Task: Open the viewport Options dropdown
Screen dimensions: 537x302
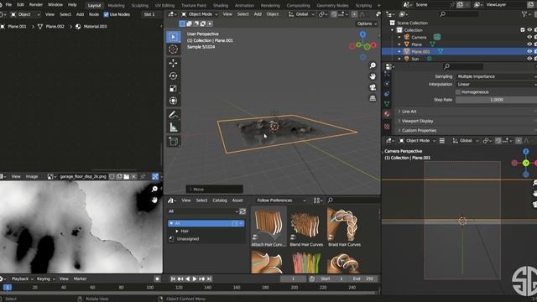Action: tap(367, 23)
